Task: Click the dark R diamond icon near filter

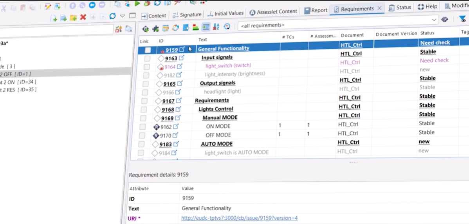Action: (x=444, y=20)
